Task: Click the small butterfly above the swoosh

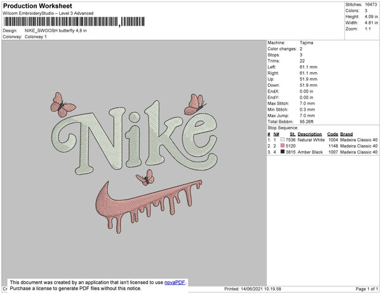Action: pyautogui.click(x=145, y=177)
